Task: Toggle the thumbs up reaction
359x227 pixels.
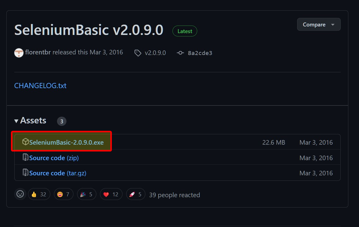Action: [x=39, y=194]
